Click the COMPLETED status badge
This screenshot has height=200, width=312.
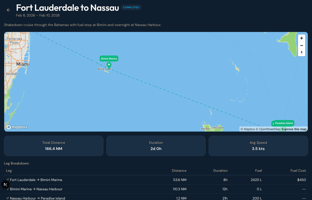[x=131, y=7]
